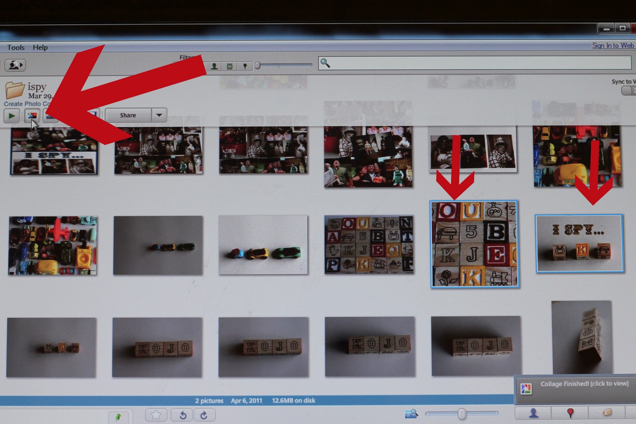Image resolution: width=636 pixels, height=424 pixels.
Task: Select the toy cars pile thumbnail with red airplane
Action: pyautogui.click(x=52, y=246)
